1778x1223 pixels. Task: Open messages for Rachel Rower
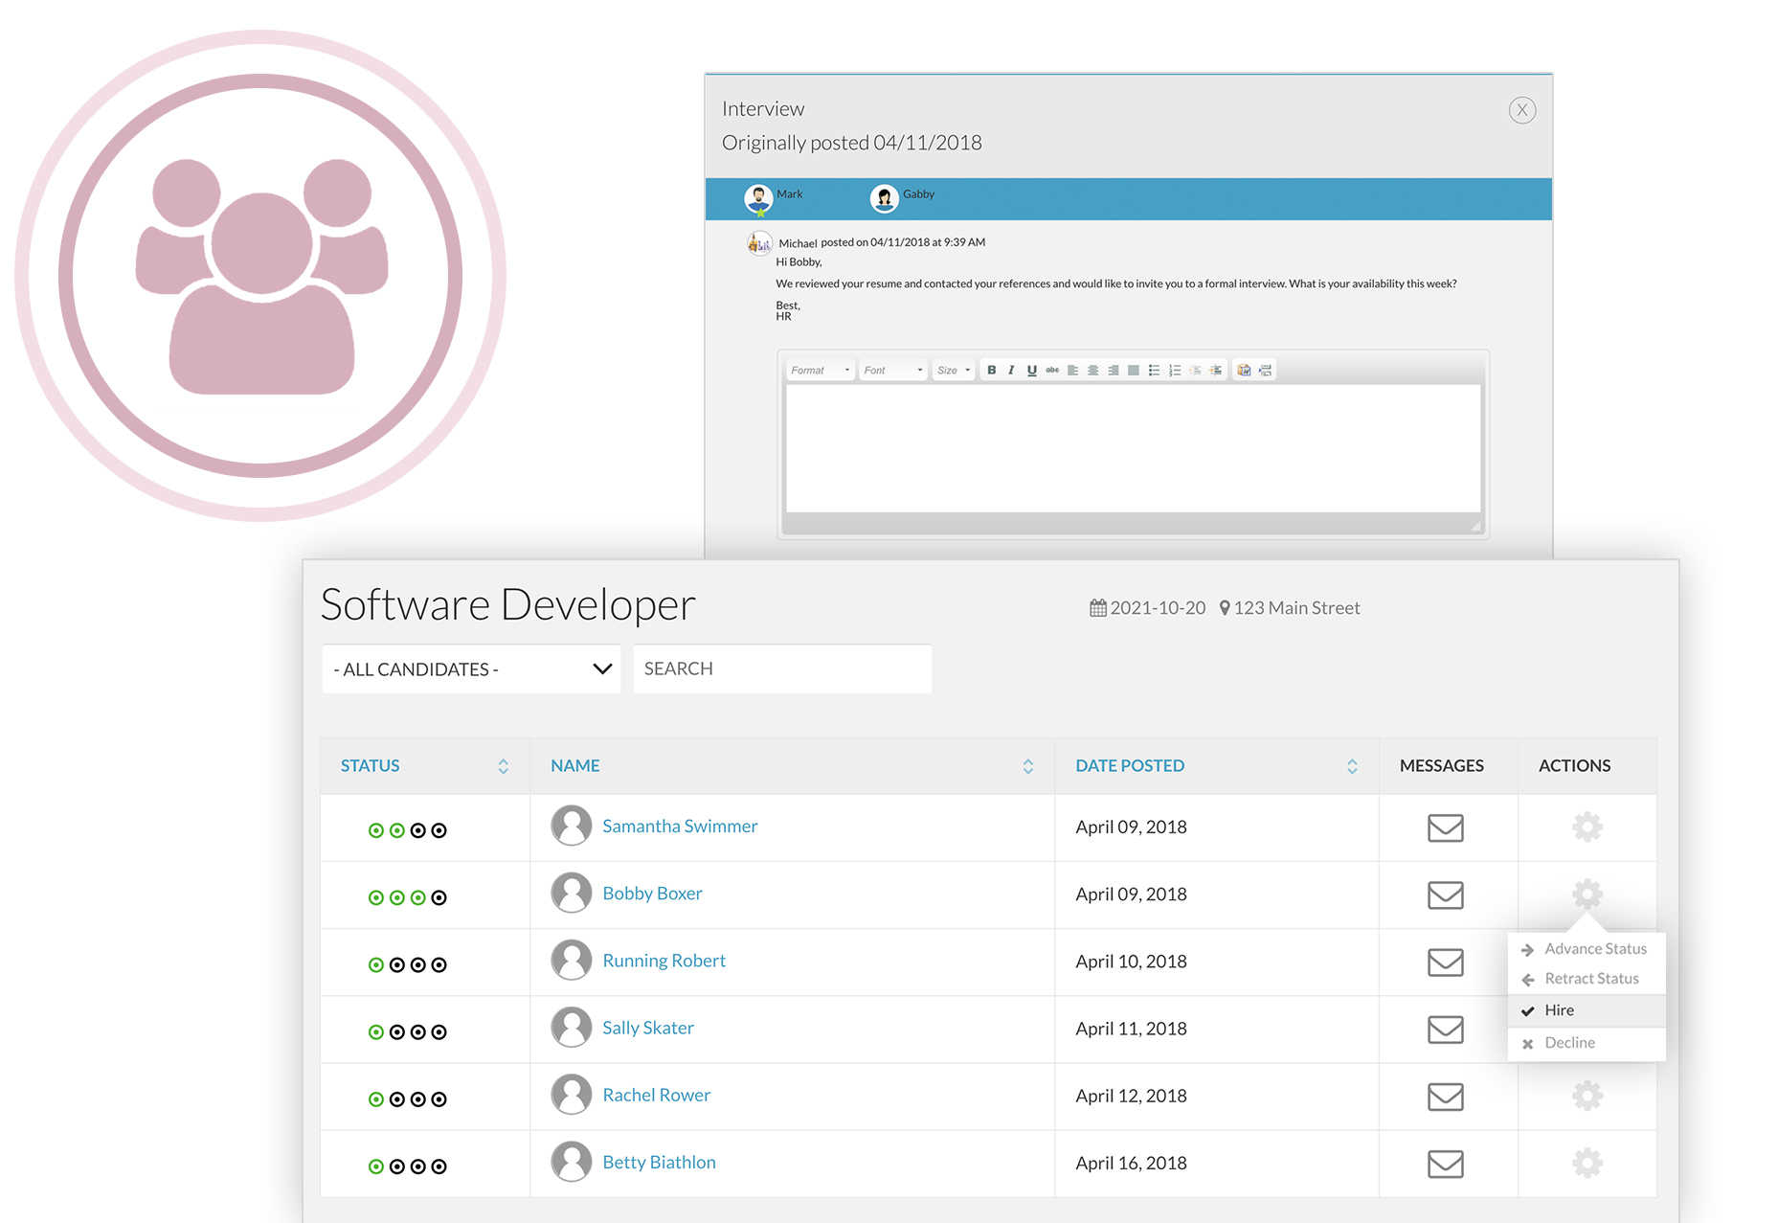tap(1445, 1097)
